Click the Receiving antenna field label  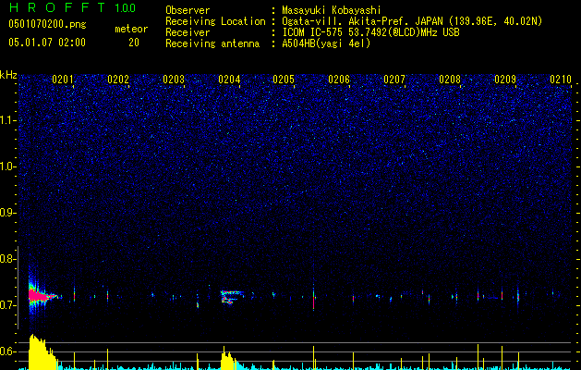pyautogui.click(x=212, y=43)
